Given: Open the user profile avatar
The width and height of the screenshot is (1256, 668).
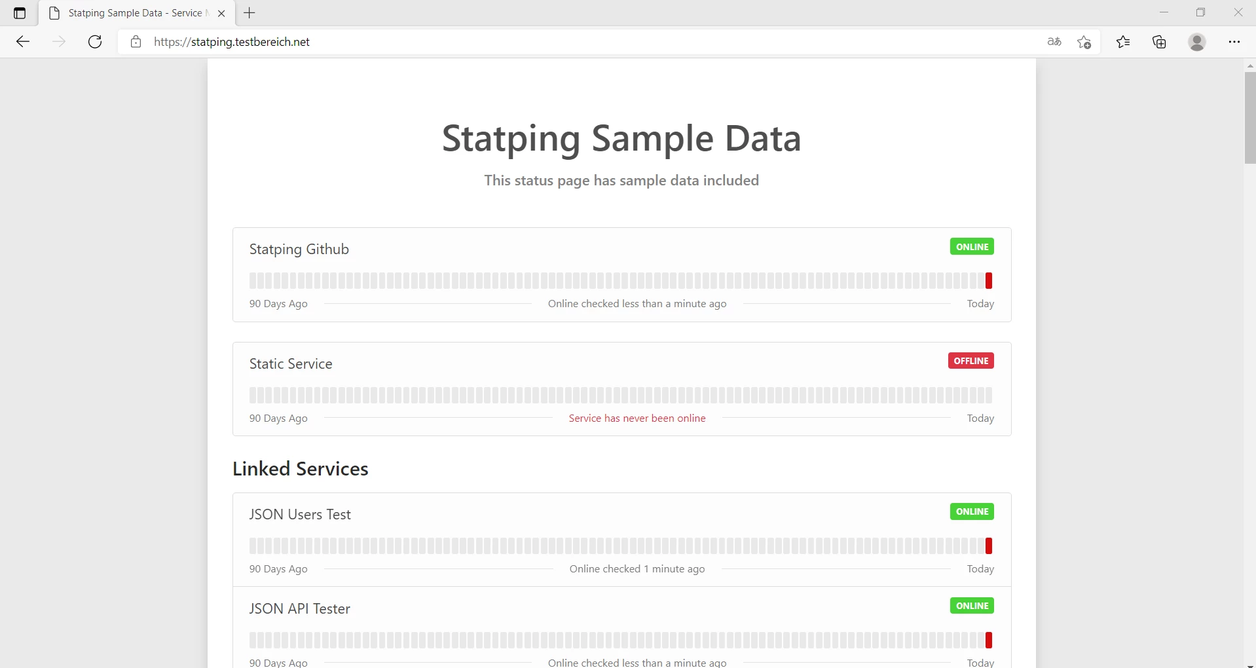Looking at the screenshot, I should click(1197, 42).
